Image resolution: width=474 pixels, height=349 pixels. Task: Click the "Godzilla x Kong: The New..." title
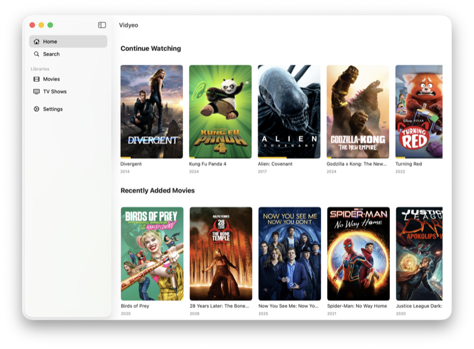[x=357, y=164]
